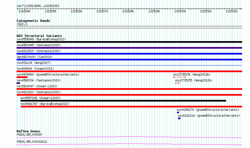
Task: Click the thin blue nsv831134 line
Action: click(129, 65)
